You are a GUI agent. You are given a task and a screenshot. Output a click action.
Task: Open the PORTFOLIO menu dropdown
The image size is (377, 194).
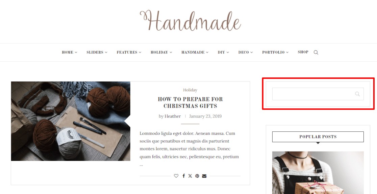tap(275, 52)
